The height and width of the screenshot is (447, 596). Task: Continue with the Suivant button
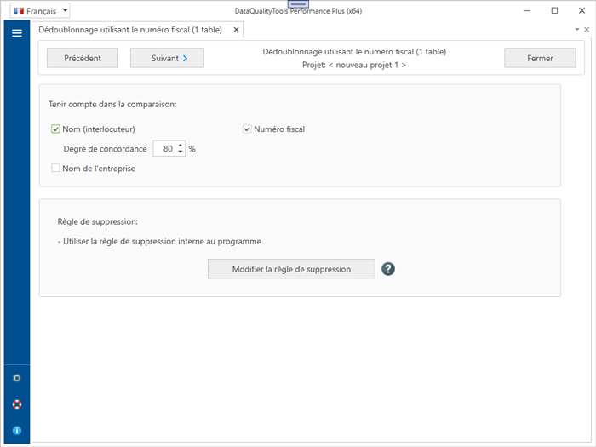[167, 58]
